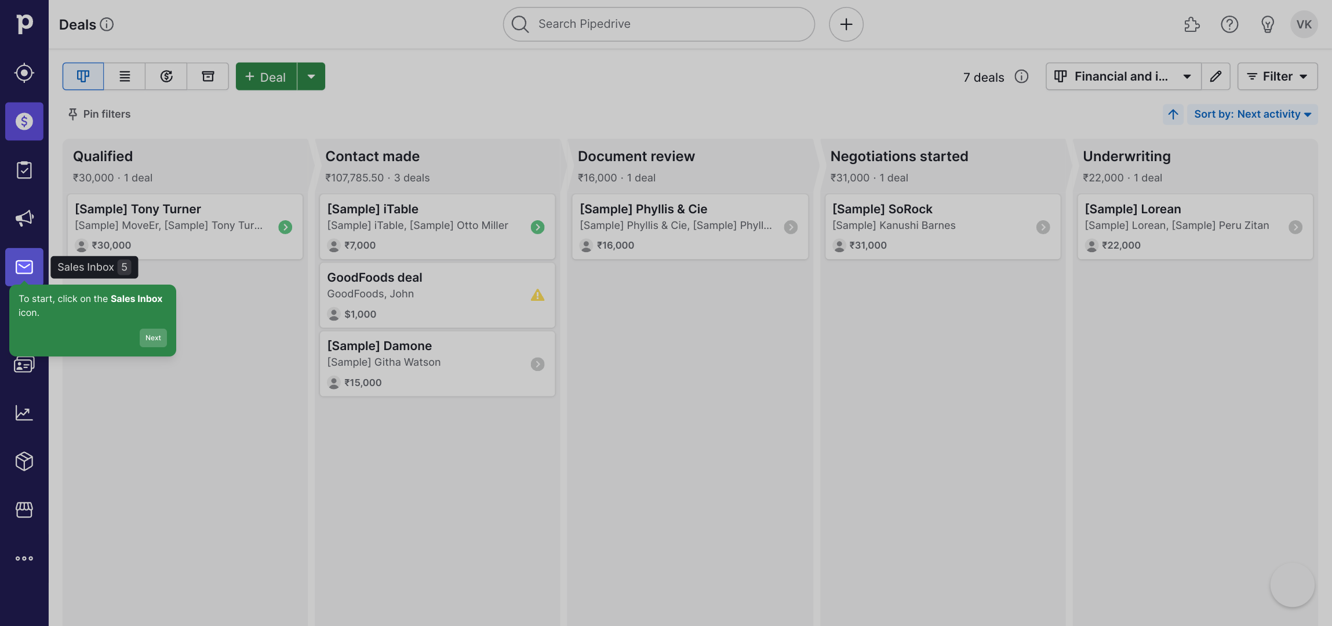Open Marketplace store icon in sidebar
Screen dimensions: 1332x626
point(24,509)
